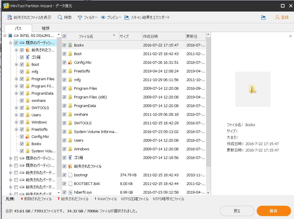Switch to the パス tab
This screenshot has height=219, width=294.
pos(18,28)
